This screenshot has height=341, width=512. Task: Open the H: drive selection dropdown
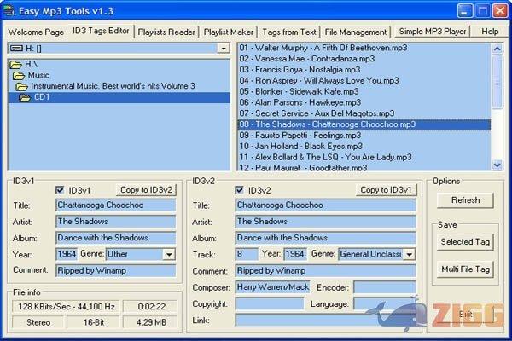pyautogui.click(x=223, y=49)
